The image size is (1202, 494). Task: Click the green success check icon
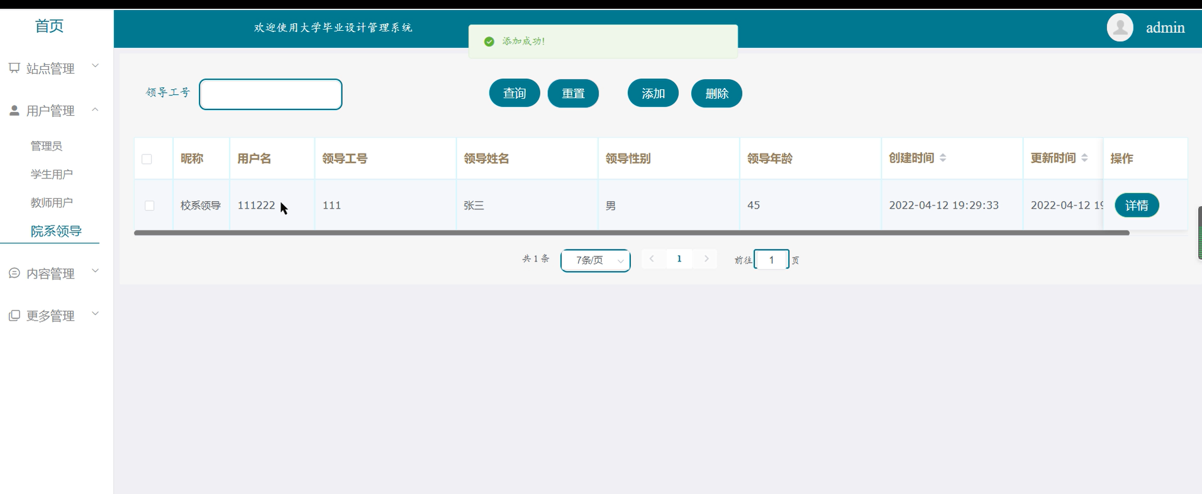(489, 41)
